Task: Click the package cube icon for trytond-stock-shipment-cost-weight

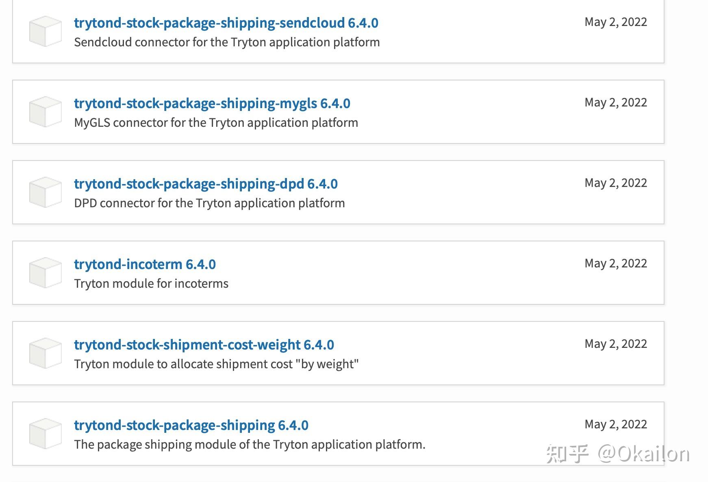Action: pos(45,353)
